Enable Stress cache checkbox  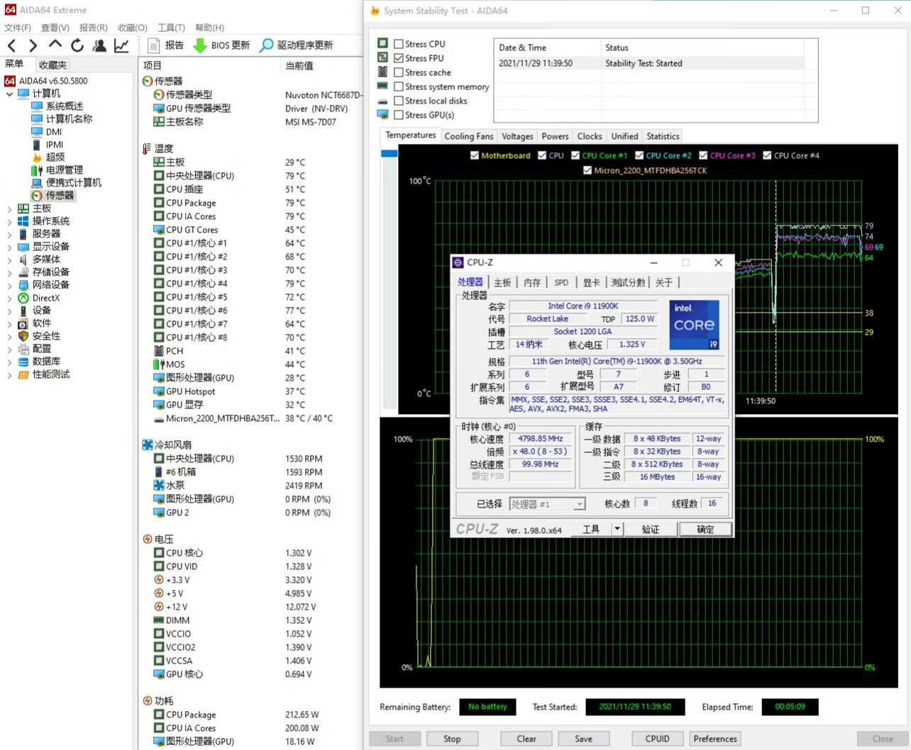pyautogui.click(x=399, y=72)
